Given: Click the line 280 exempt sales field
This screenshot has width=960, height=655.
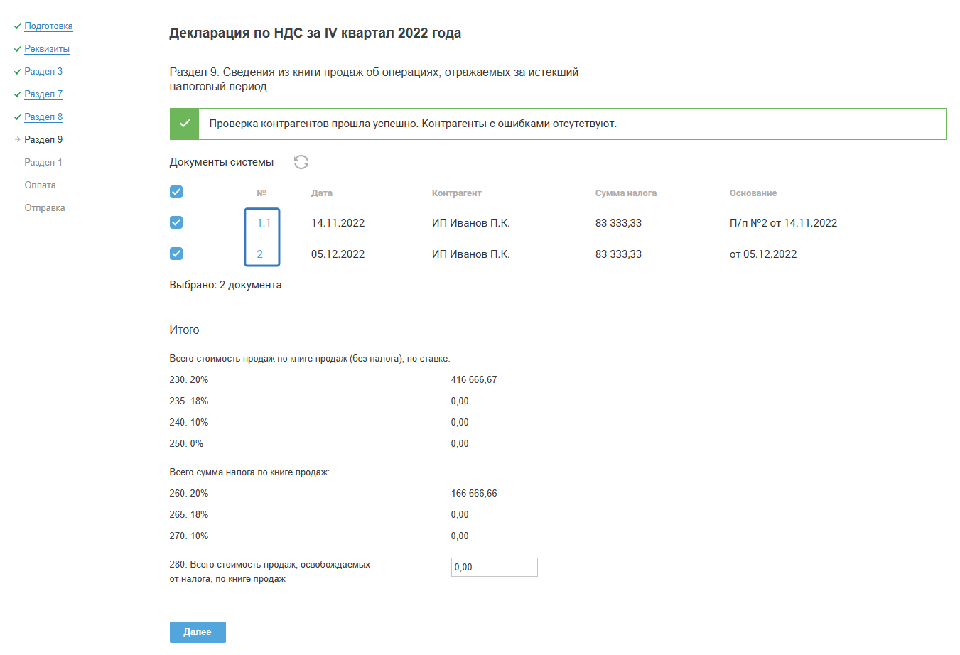Looking at the screenshot, I should point(494,567).
